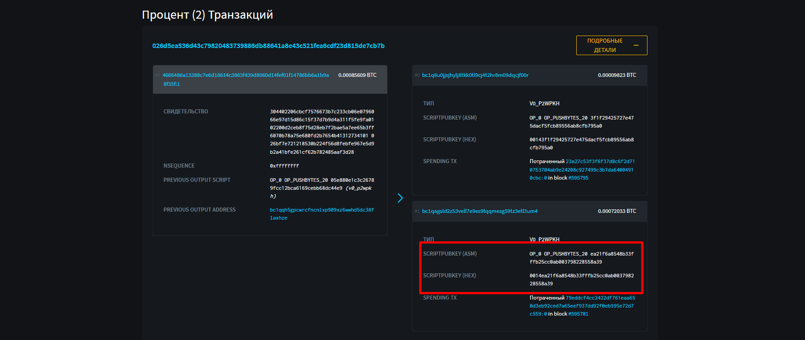Collapse details with ПОДРОБНЫЕ ДЕТАЛИ button

(x=611, y=45)
